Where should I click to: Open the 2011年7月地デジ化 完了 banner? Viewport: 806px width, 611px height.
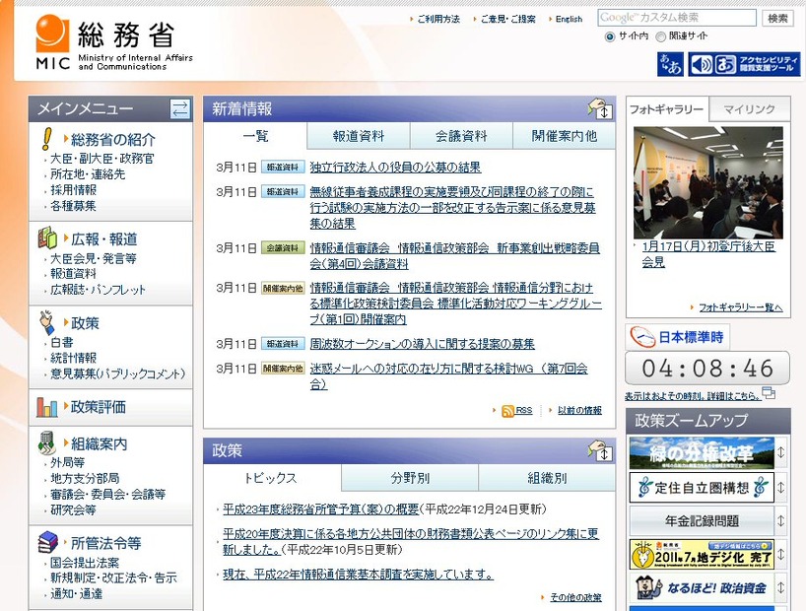[x=702, y=554]
